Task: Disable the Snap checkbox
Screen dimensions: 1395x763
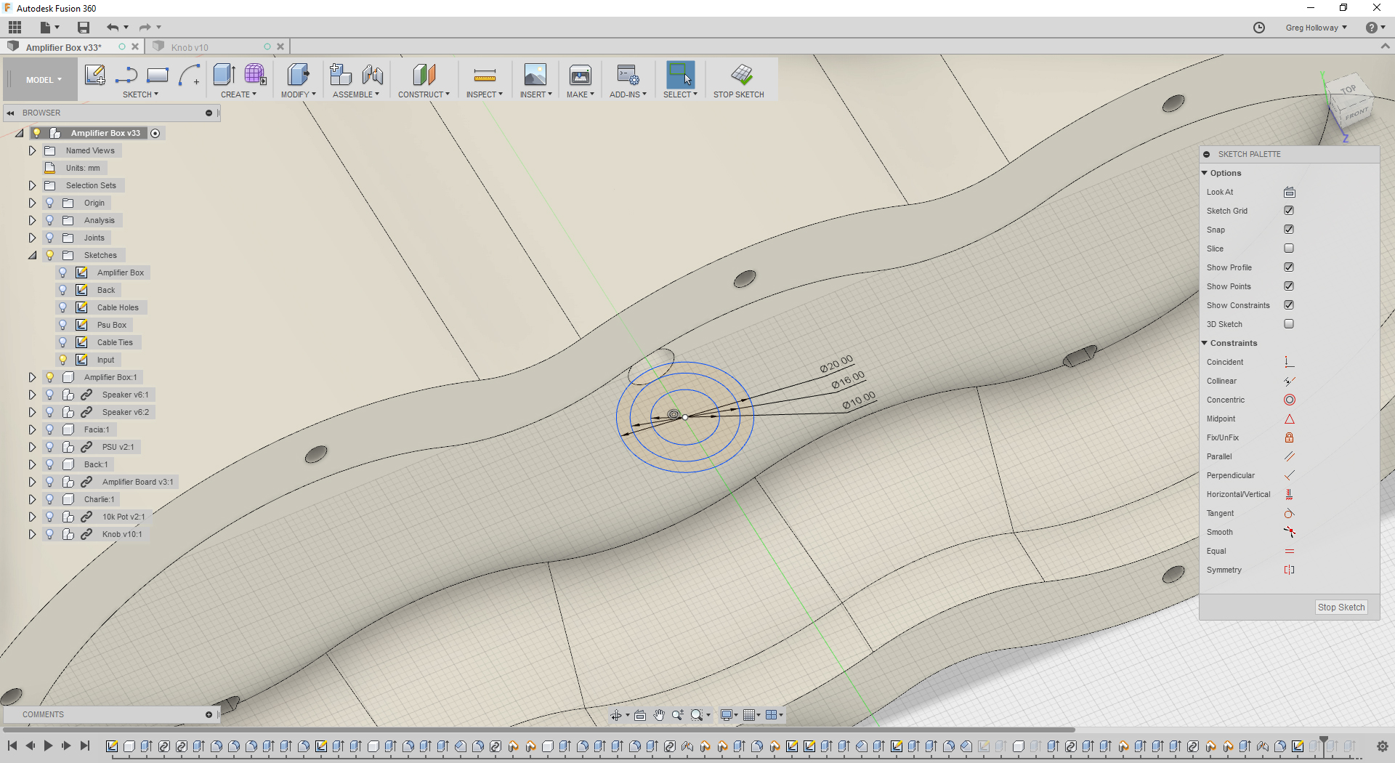Action: (x=1289, y=230)
